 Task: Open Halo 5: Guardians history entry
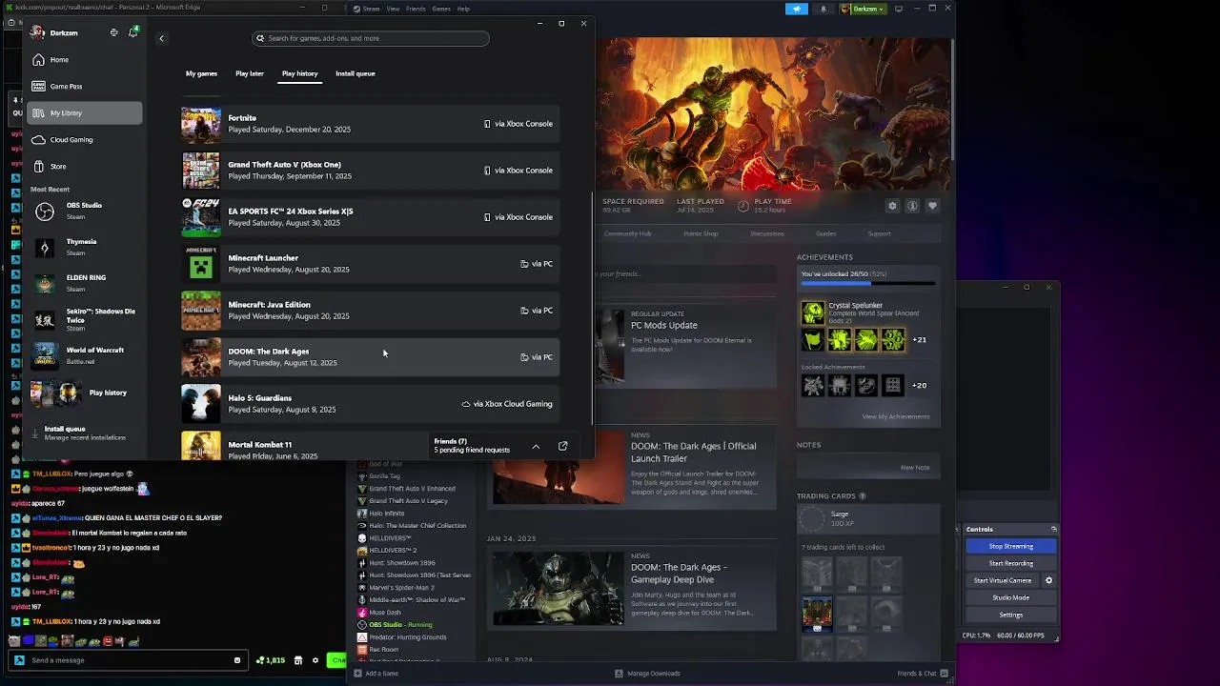tap(371, 404)
